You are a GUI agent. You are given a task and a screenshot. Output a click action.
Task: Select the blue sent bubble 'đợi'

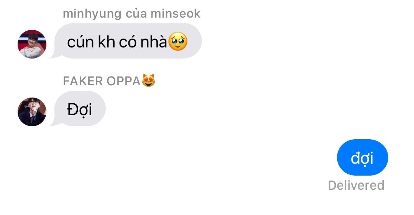pyautogui.click(x=363, y=157)
